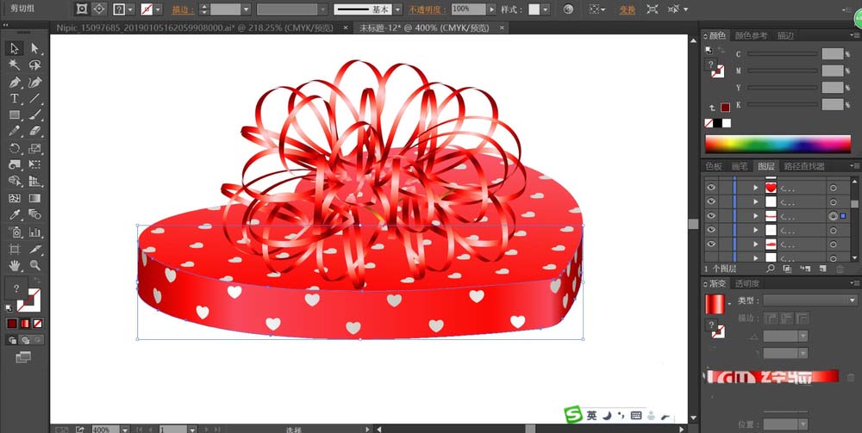Click the Edit Contents icon in control bar

click(x=99, y=9)
